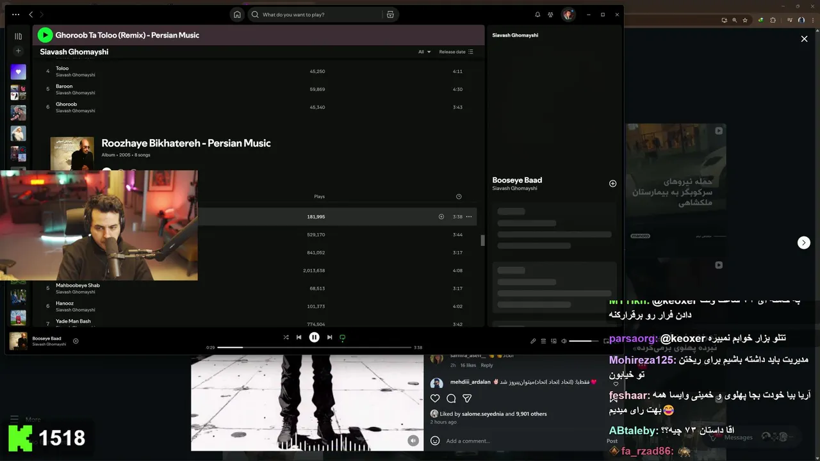The width and height of the screenshot is (820, 461).
Task: Close the browser post overlay with the X
Action: 804,39
